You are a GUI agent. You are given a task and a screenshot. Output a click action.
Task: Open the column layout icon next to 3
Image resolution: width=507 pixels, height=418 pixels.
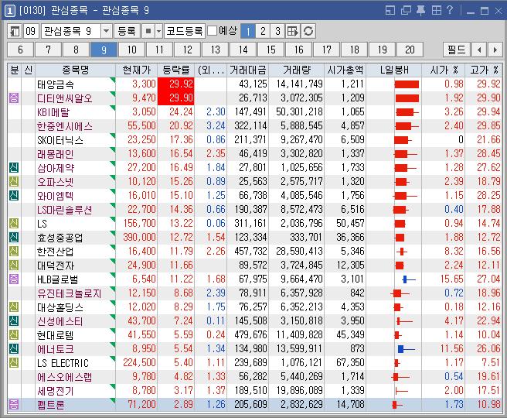coord(293,31)
